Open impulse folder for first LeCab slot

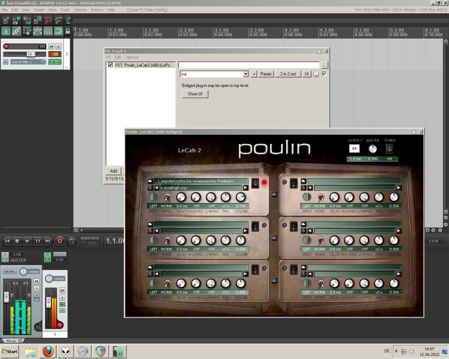pos(150,181)
